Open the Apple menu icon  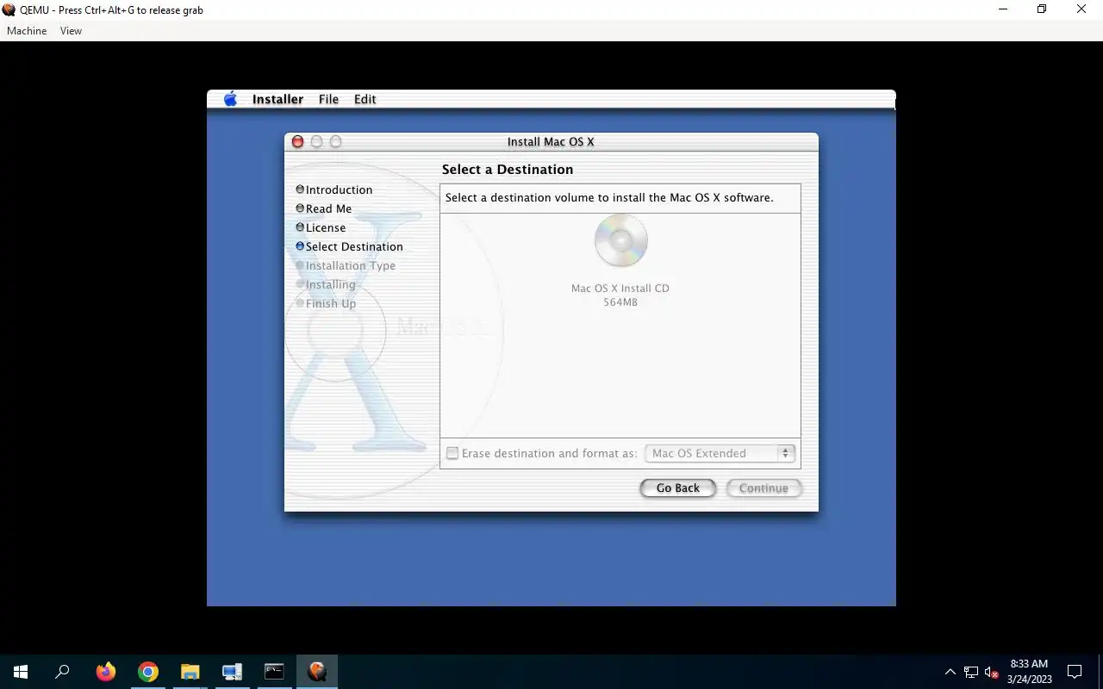pyautogui.click(x=230, y=99)
